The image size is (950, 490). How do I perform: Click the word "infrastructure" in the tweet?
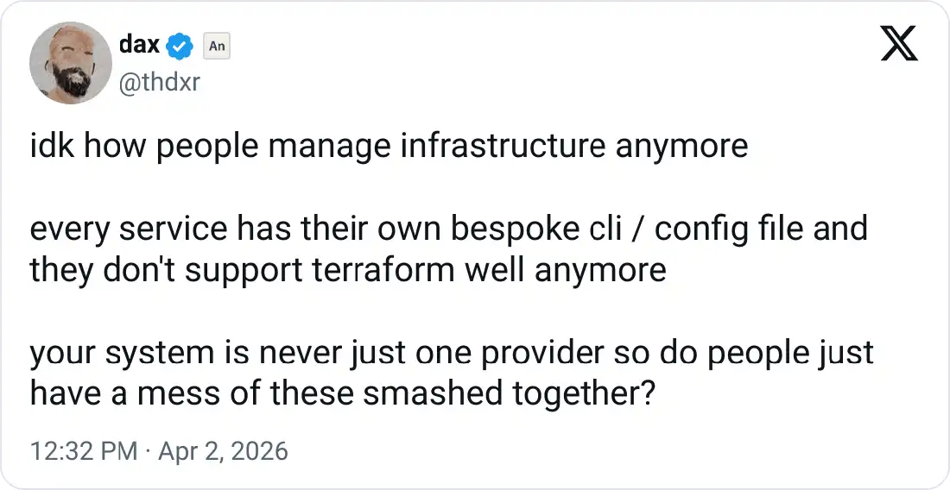(503, 147)
